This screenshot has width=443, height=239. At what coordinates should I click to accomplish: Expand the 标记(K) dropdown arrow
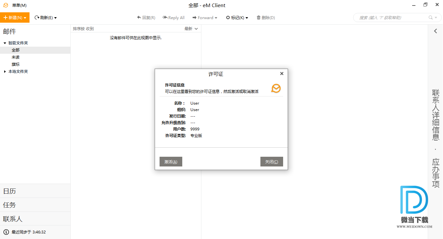click(247, 18)
